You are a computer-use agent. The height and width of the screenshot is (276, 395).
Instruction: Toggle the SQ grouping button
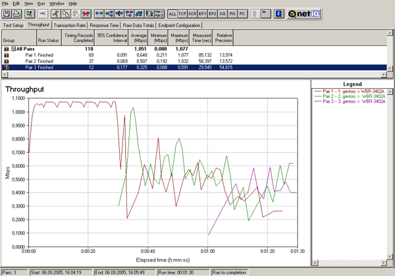click(x=223, y=14)
